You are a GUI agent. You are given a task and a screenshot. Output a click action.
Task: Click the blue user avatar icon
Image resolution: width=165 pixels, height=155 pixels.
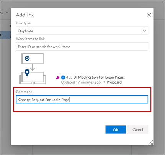point(63,77)
